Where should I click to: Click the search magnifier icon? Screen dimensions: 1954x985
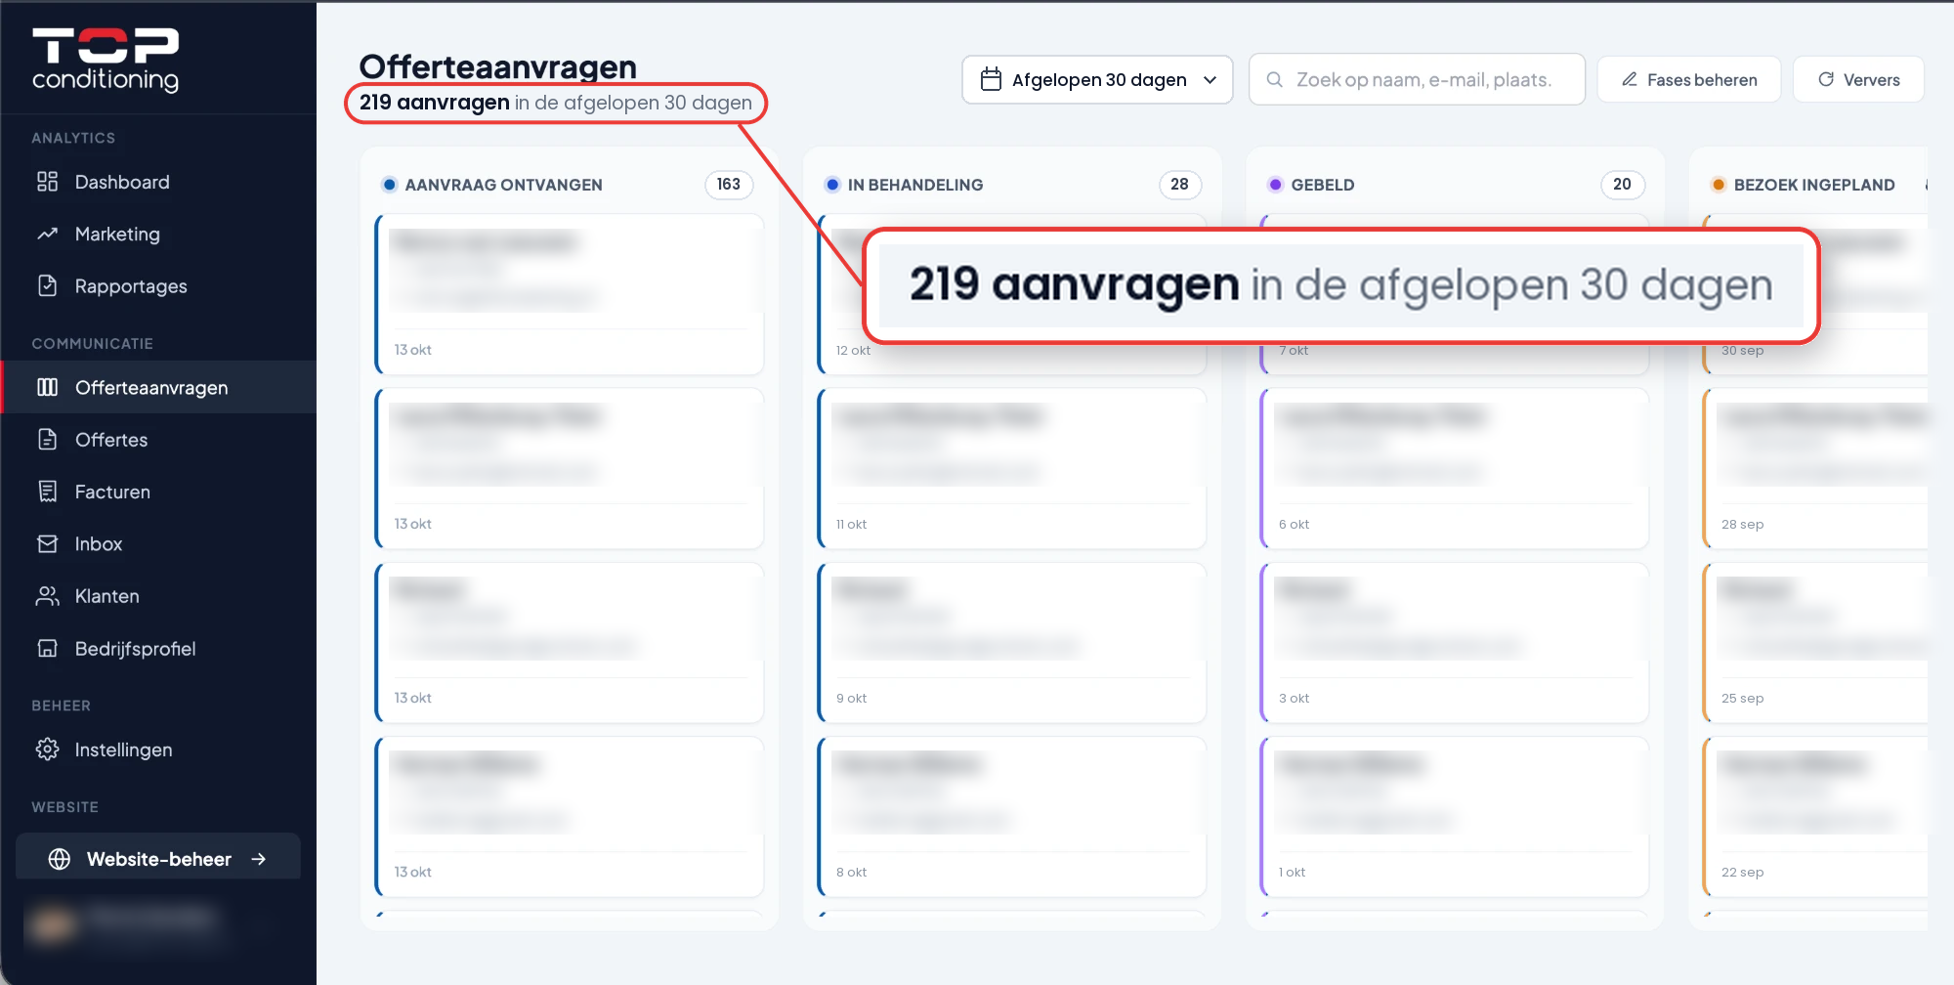tap(1274, 79)
